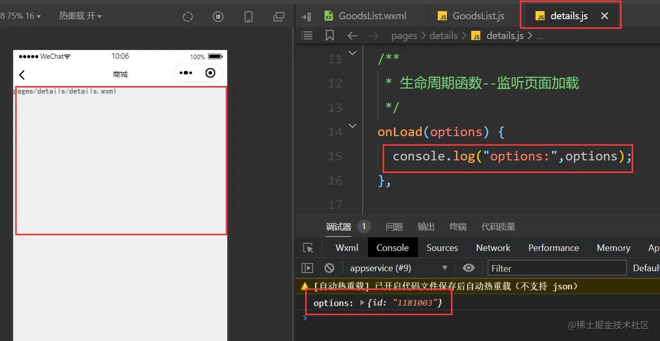The height and width of the screenshot is (341, 660).
Task: Click the pages breadcrumb segment
Action: pyautogui.click(x=404, y=35)
